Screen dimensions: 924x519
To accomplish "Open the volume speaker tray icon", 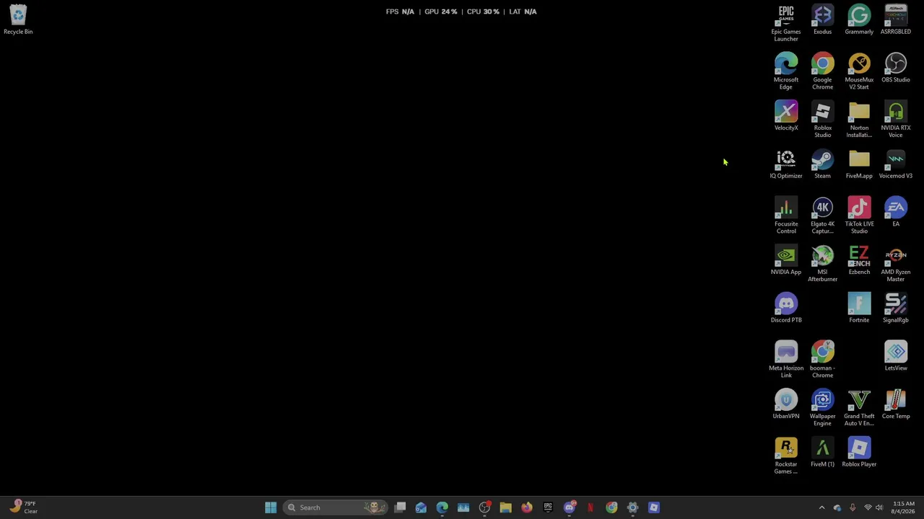I will (879, 507).
